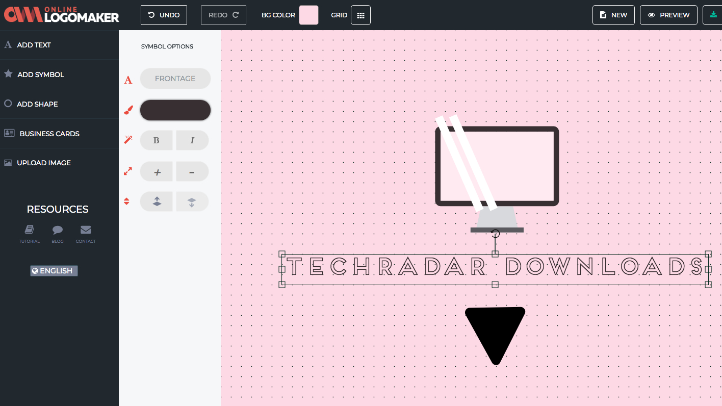Open the Frontage font selector
The width and height of the screenshot is (722, 406).
point(175,79)
